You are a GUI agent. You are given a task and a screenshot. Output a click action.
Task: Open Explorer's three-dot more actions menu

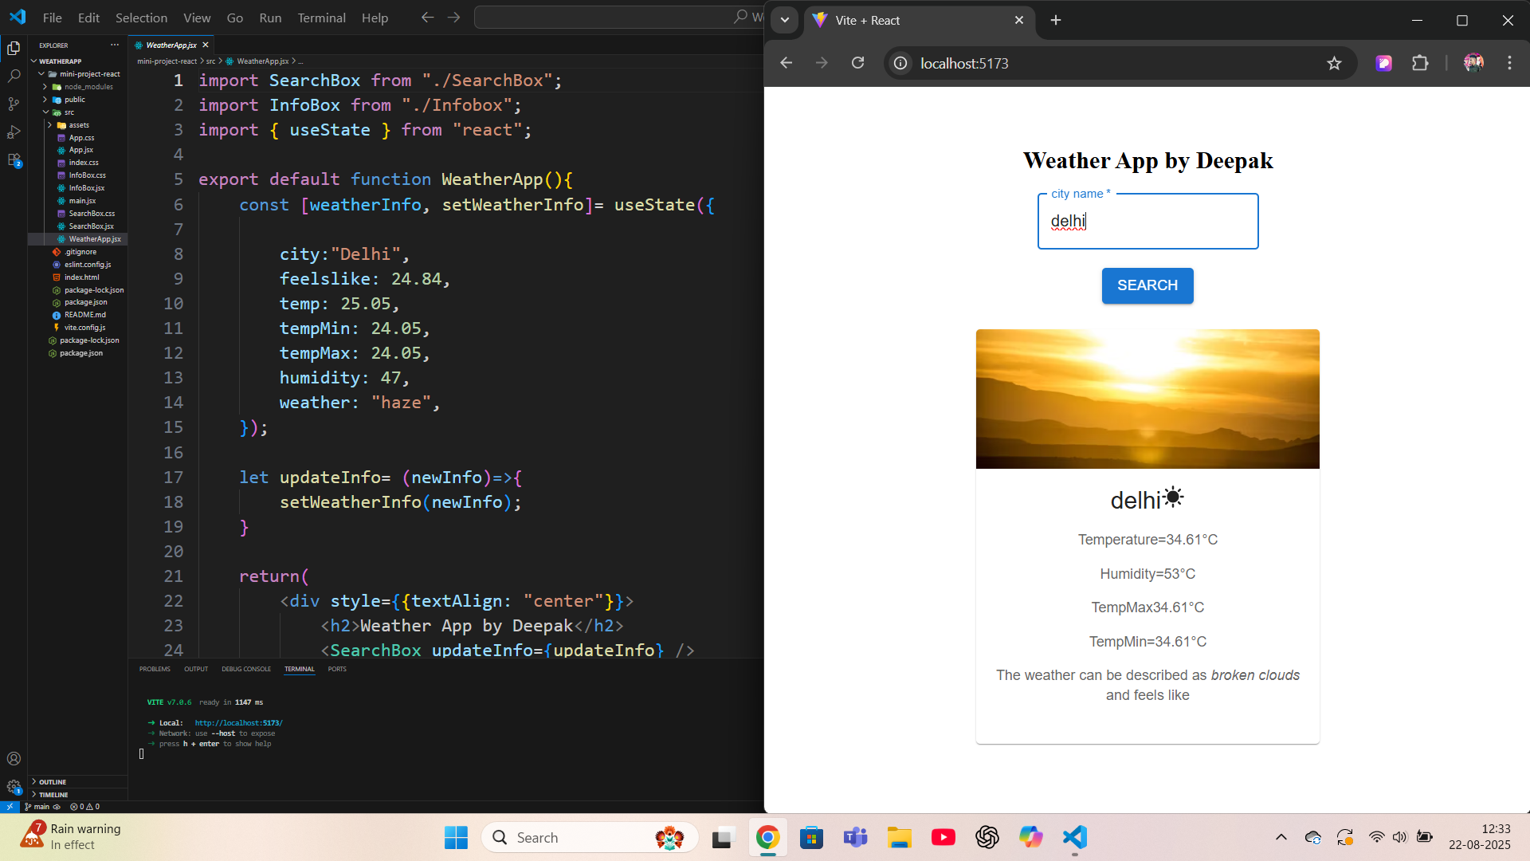(114, 45)
